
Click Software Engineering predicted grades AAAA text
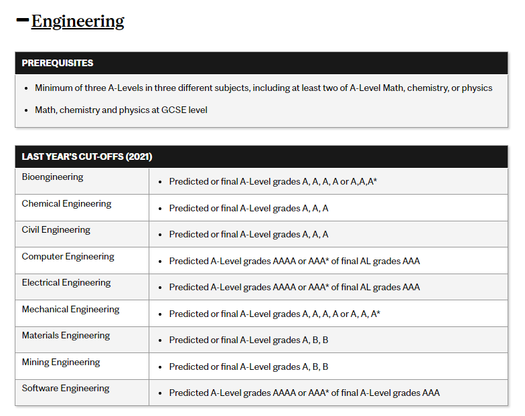point(284,393)
